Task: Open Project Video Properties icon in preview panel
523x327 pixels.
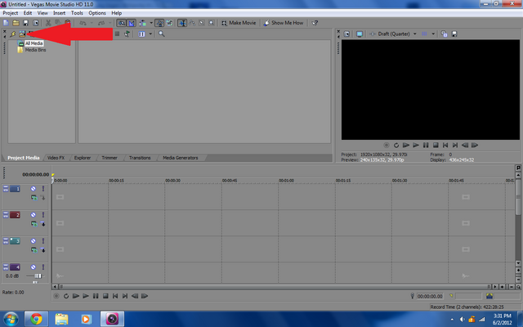Action: point(346,34)
